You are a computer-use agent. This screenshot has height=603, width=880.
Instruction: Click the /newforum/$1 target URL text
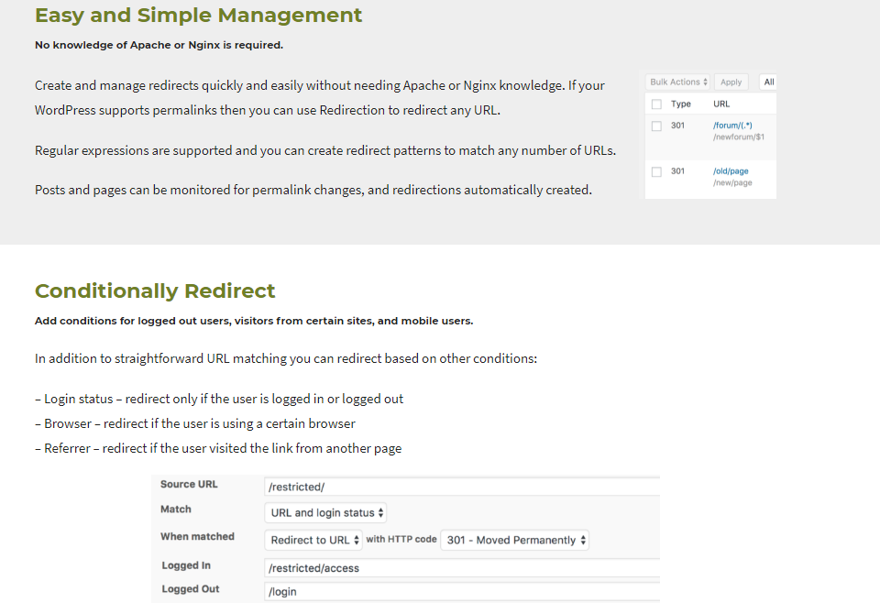(738, 137)
